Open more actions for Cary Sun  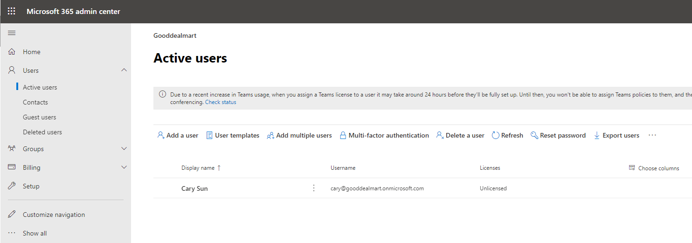pos(314,188)
